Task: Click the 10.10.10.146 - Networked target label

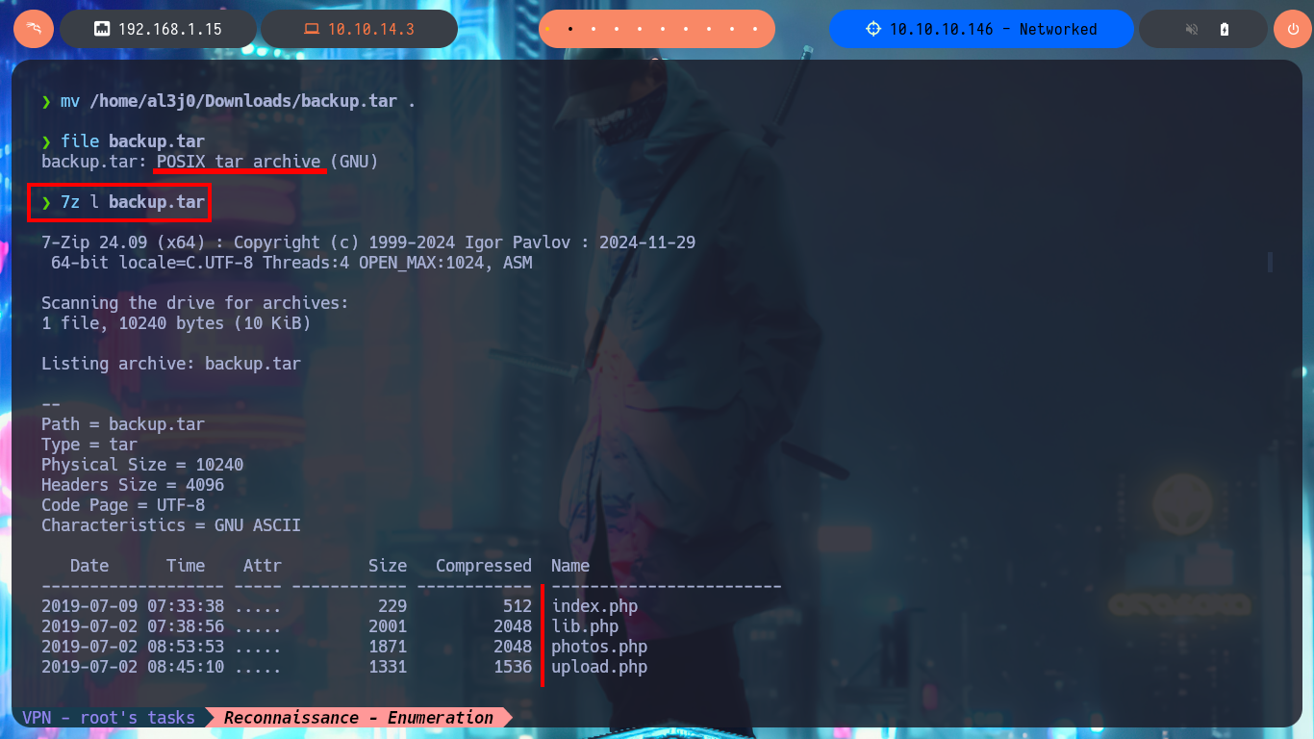Action: pos(994,29)
